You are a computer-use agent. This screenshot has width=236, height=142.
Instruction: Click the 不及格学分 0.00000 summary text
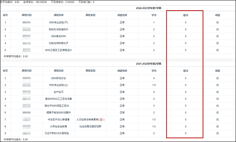tap(62, 2)
